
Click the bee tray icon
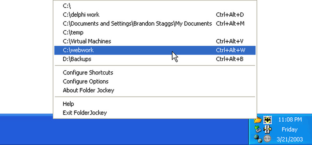point(268,129)
